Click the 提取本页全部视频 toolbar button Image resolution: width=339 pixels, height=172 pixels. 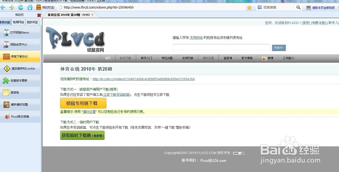pos(320,8)
